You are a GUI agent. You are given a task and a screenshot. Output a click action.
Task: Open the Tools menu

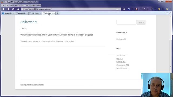34,5
